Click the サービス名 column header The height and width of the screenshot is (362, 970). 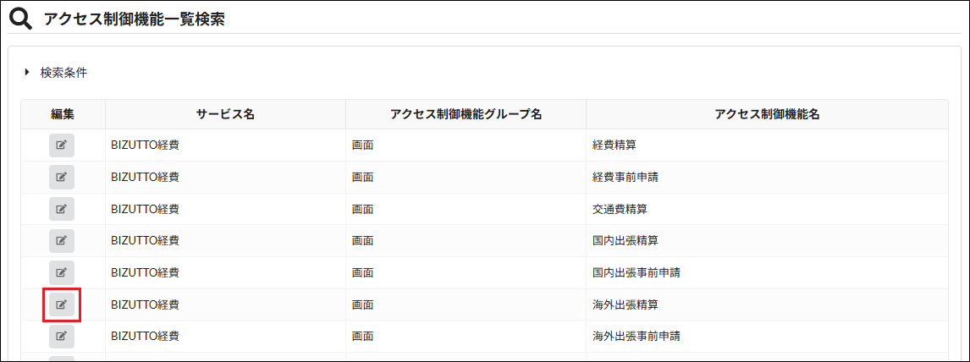coord(225,114)
